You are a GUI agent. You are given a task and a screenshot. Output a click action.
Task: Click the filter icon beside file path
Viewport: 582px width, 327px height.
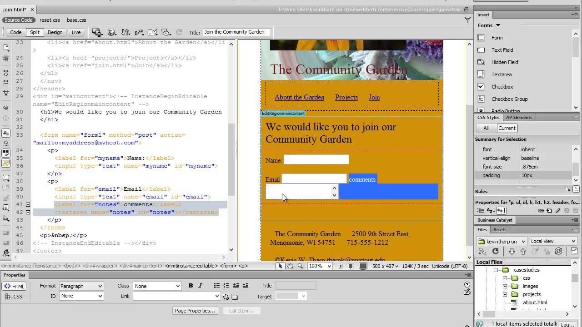click(467, 20)
